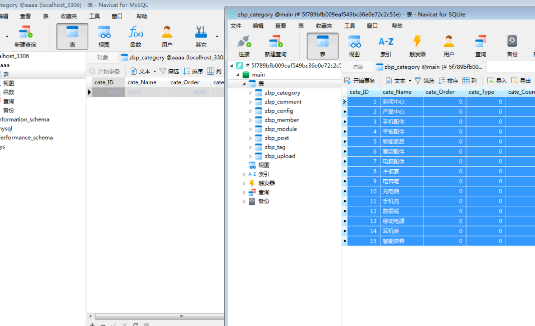Screen dimensions: 535x326
Task: Open 视图 from the SQLite toolbar
Action: click(x=354, y=45)
